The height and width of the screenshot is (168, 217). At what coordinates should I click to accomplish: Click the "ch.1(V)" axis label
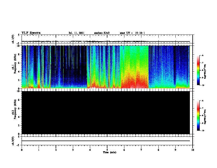coord(13,39)
